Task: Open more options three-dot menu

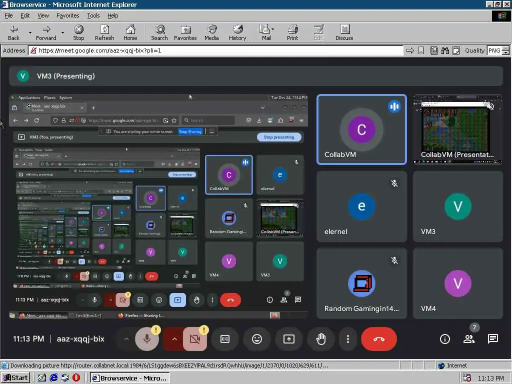Action: [x=348, y=339]
